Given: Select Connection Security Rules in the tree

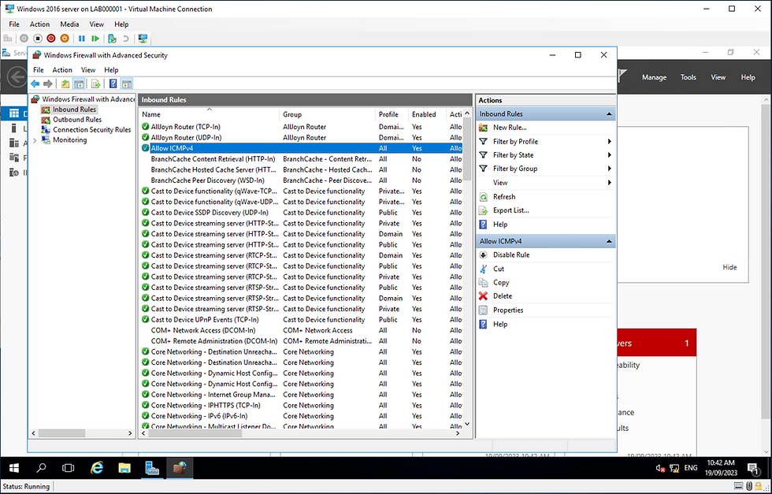Looking at the screenshot, I should [92, 130].
